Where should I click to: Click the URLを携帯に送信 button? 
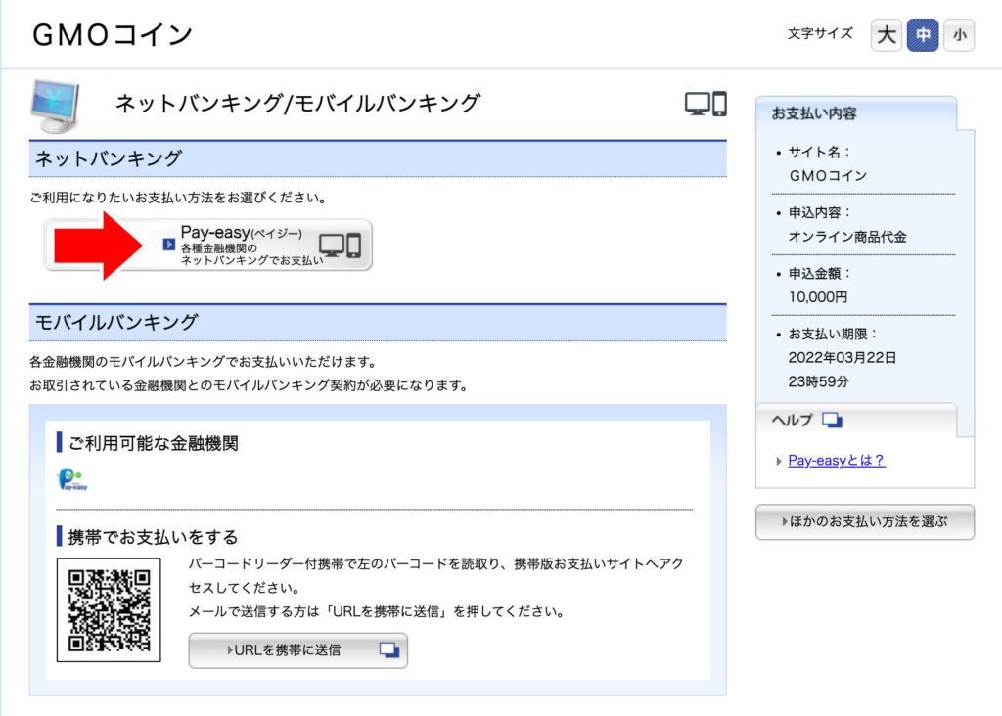point(297,650)
